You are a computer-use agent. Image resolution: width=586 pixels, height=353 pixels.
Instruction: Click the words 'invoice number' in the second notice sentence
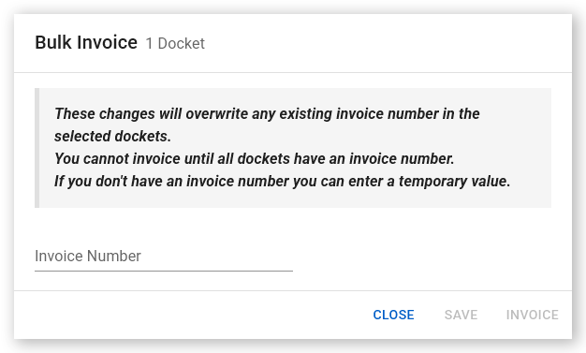(x=402, y=158)
